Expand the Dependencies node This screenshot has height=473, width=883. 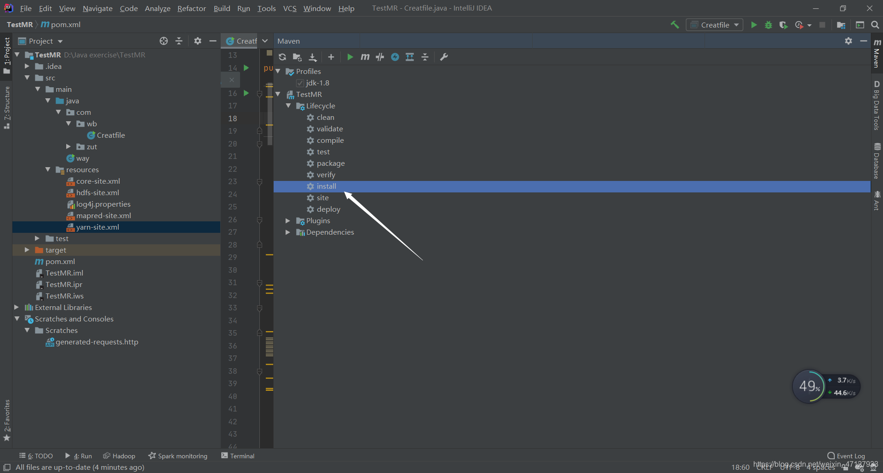tap(288, 232)
